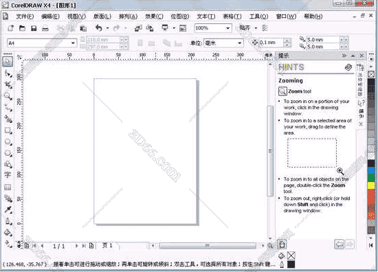Select the Interactive Blend tool
The height and width of the screenshot is (272, 378).
[8, 199]
